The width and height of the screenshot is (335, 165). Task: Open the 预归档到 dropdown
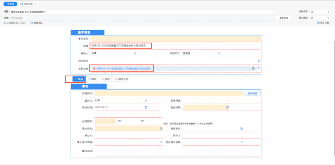click(x=320, y=18)
